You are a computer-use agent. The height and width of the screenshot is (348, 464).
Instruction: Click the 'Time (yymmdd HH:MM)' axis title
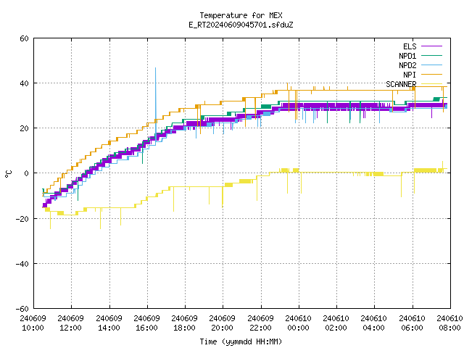[x=241, y=341]
